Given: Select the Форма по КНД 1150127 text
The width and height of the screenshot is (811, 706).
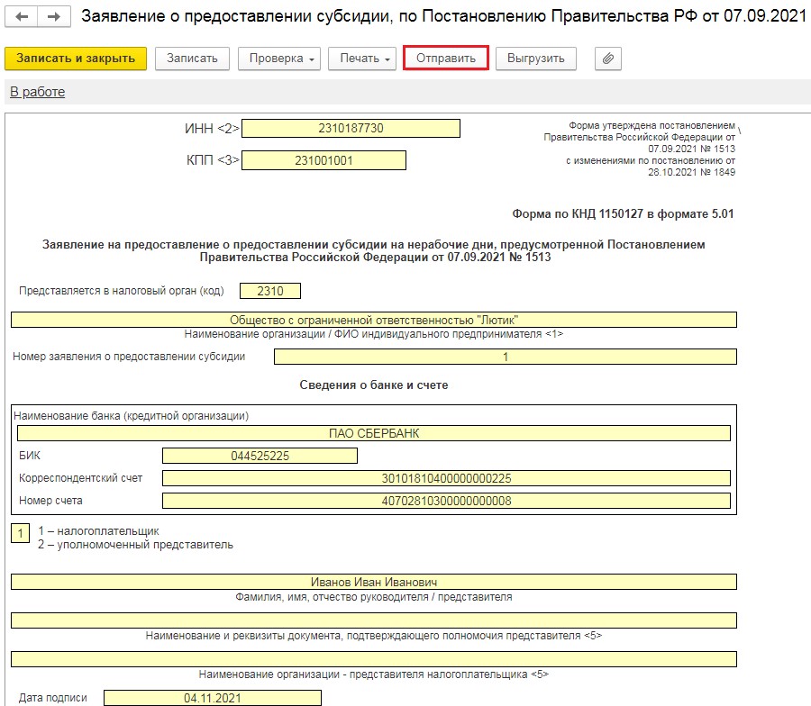Looking at the screenshot, I should pyautogui.click(x=623, y=214).
